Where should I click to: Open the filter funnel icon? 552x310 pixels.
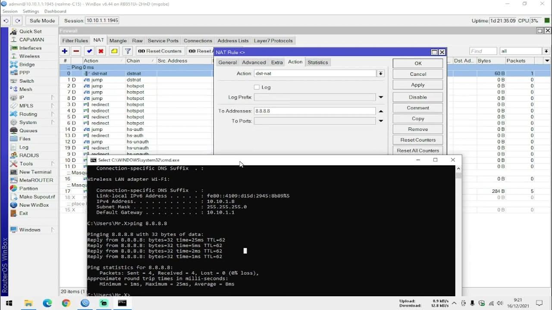coord(128,51)
